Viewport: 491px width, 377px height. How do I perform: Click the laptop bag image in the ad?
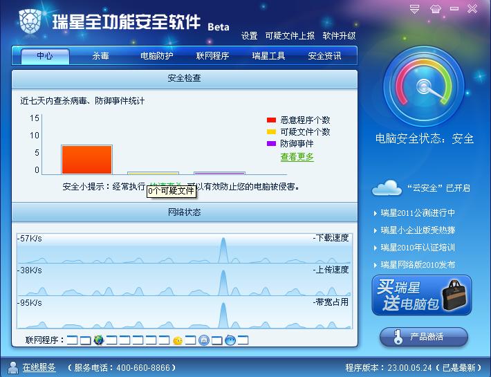(454, 295)
